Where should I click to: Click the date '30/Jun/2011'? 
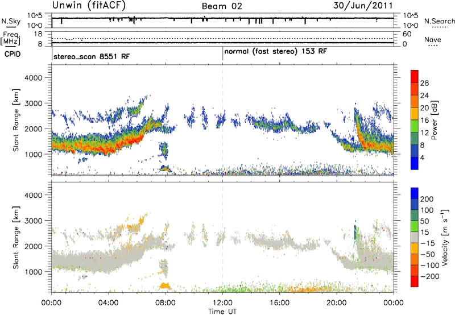363,6
